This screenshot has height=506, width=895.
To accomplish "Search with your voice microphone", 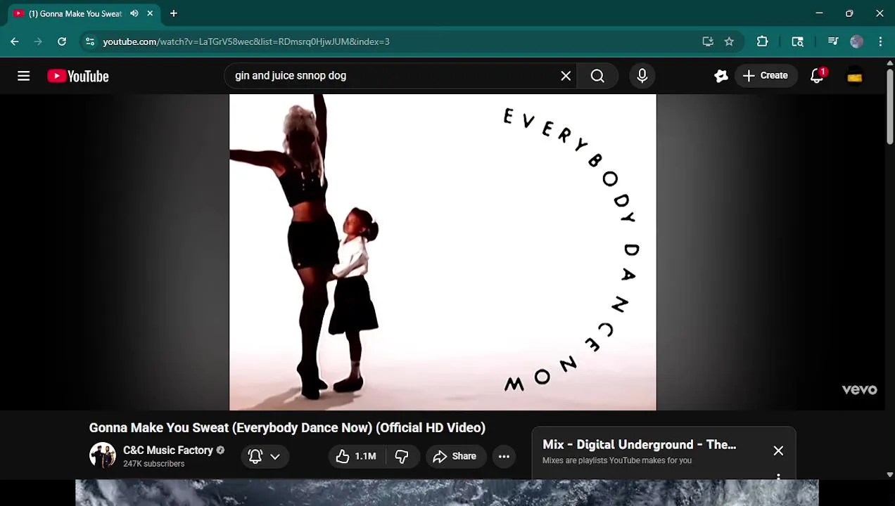I will click(642, 76).
